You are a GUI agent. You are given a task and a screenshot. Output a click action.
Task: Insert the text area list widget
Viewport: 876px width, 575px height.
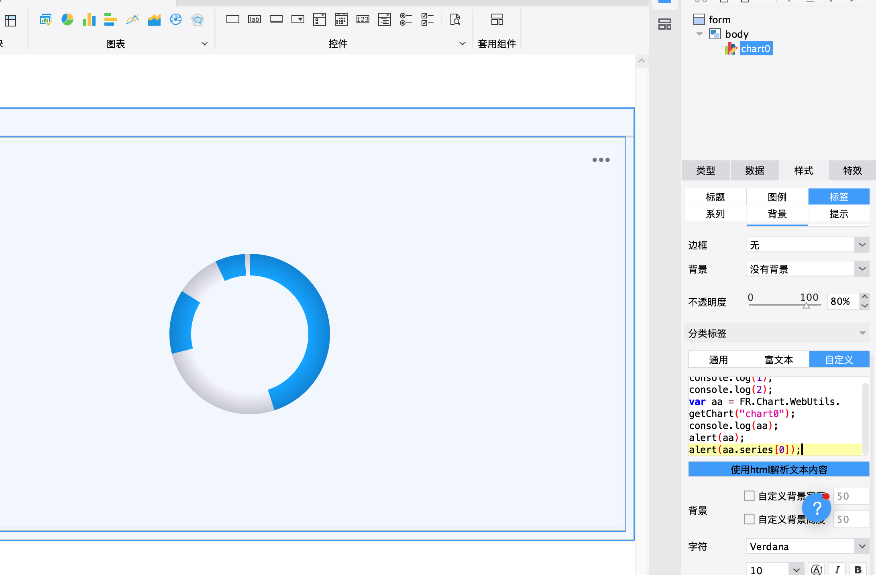385,19
